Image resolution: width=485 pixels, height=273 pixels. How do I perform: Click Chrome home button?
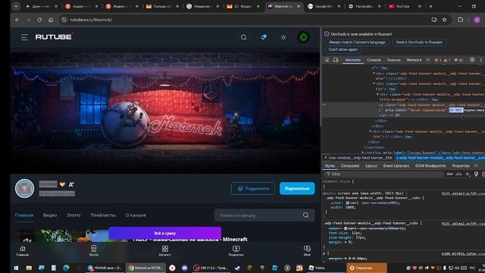pos(51,20)
